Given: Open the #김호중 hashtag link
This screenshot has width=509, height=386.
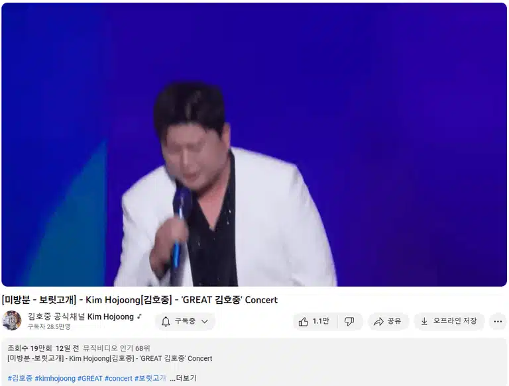Looking at the screenshot, I should (x=20, y=378).
